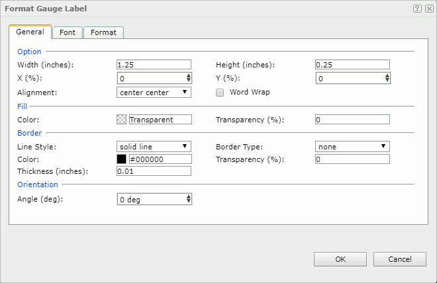
Task: Expand the Line Style dropdown
Action: [154, 146]
